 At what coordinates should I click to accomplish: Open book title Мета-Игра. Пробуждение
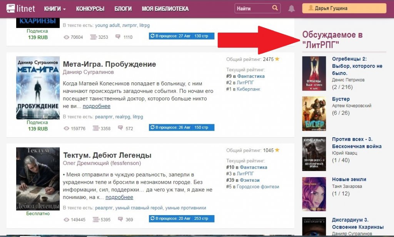tap(109, 64)
